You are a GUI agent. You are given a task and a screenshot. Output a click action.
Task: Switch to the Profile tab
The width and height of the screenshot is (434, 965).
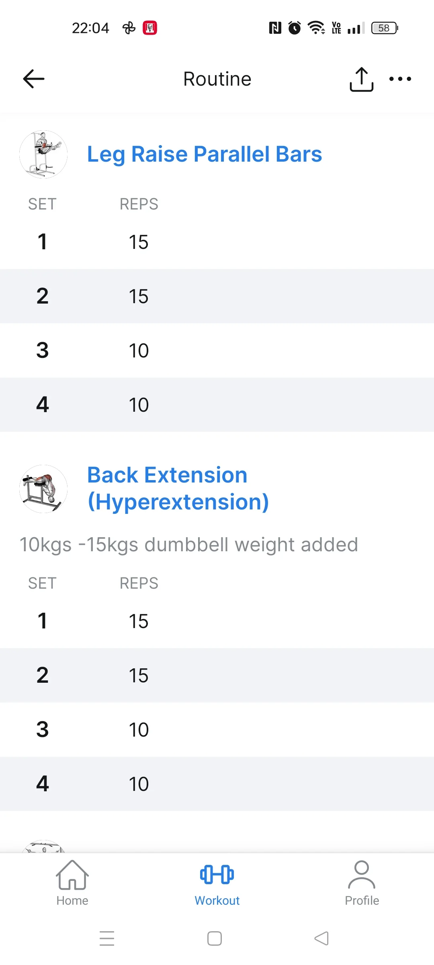click(x=362, y=883)
